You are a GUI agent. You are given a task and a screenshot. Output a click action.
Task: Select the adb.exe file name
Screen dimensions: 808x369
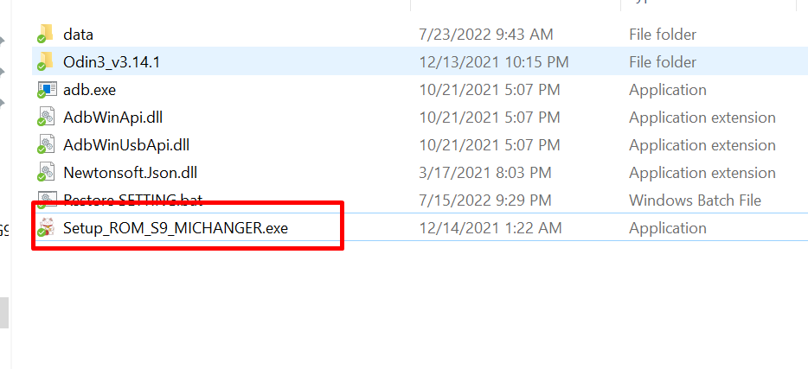tap(89, 90)
